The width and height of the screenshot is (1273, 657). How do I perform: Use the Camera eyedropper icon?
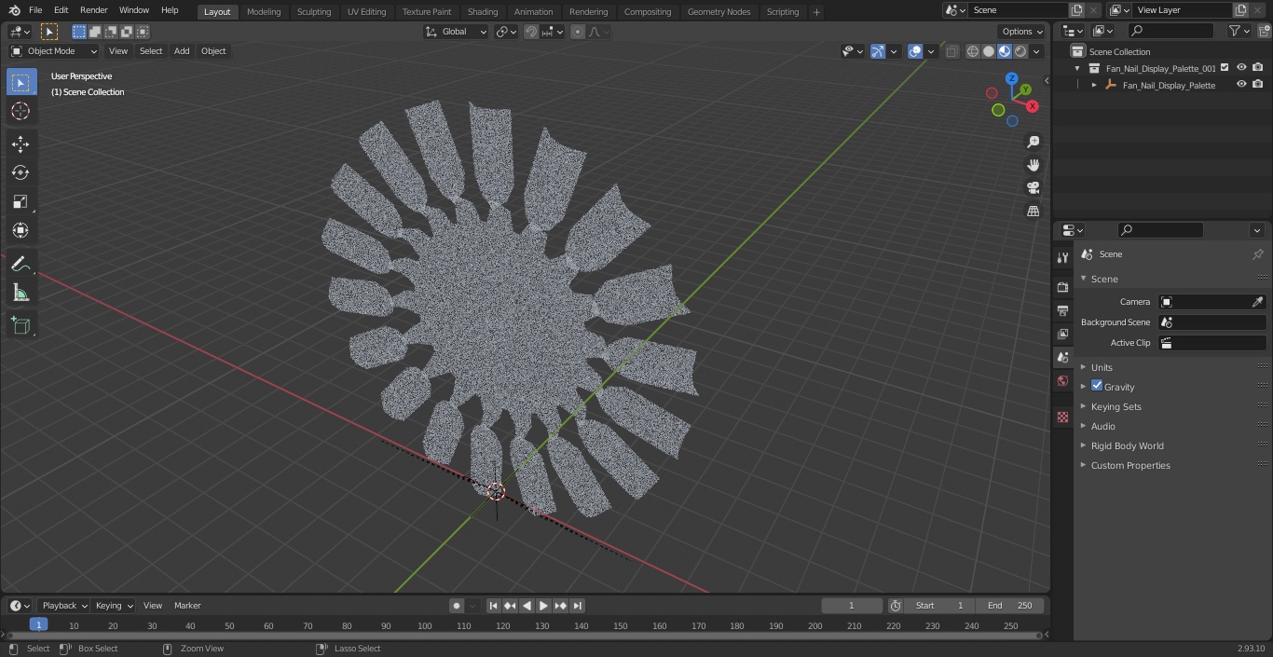[1257, 302]
